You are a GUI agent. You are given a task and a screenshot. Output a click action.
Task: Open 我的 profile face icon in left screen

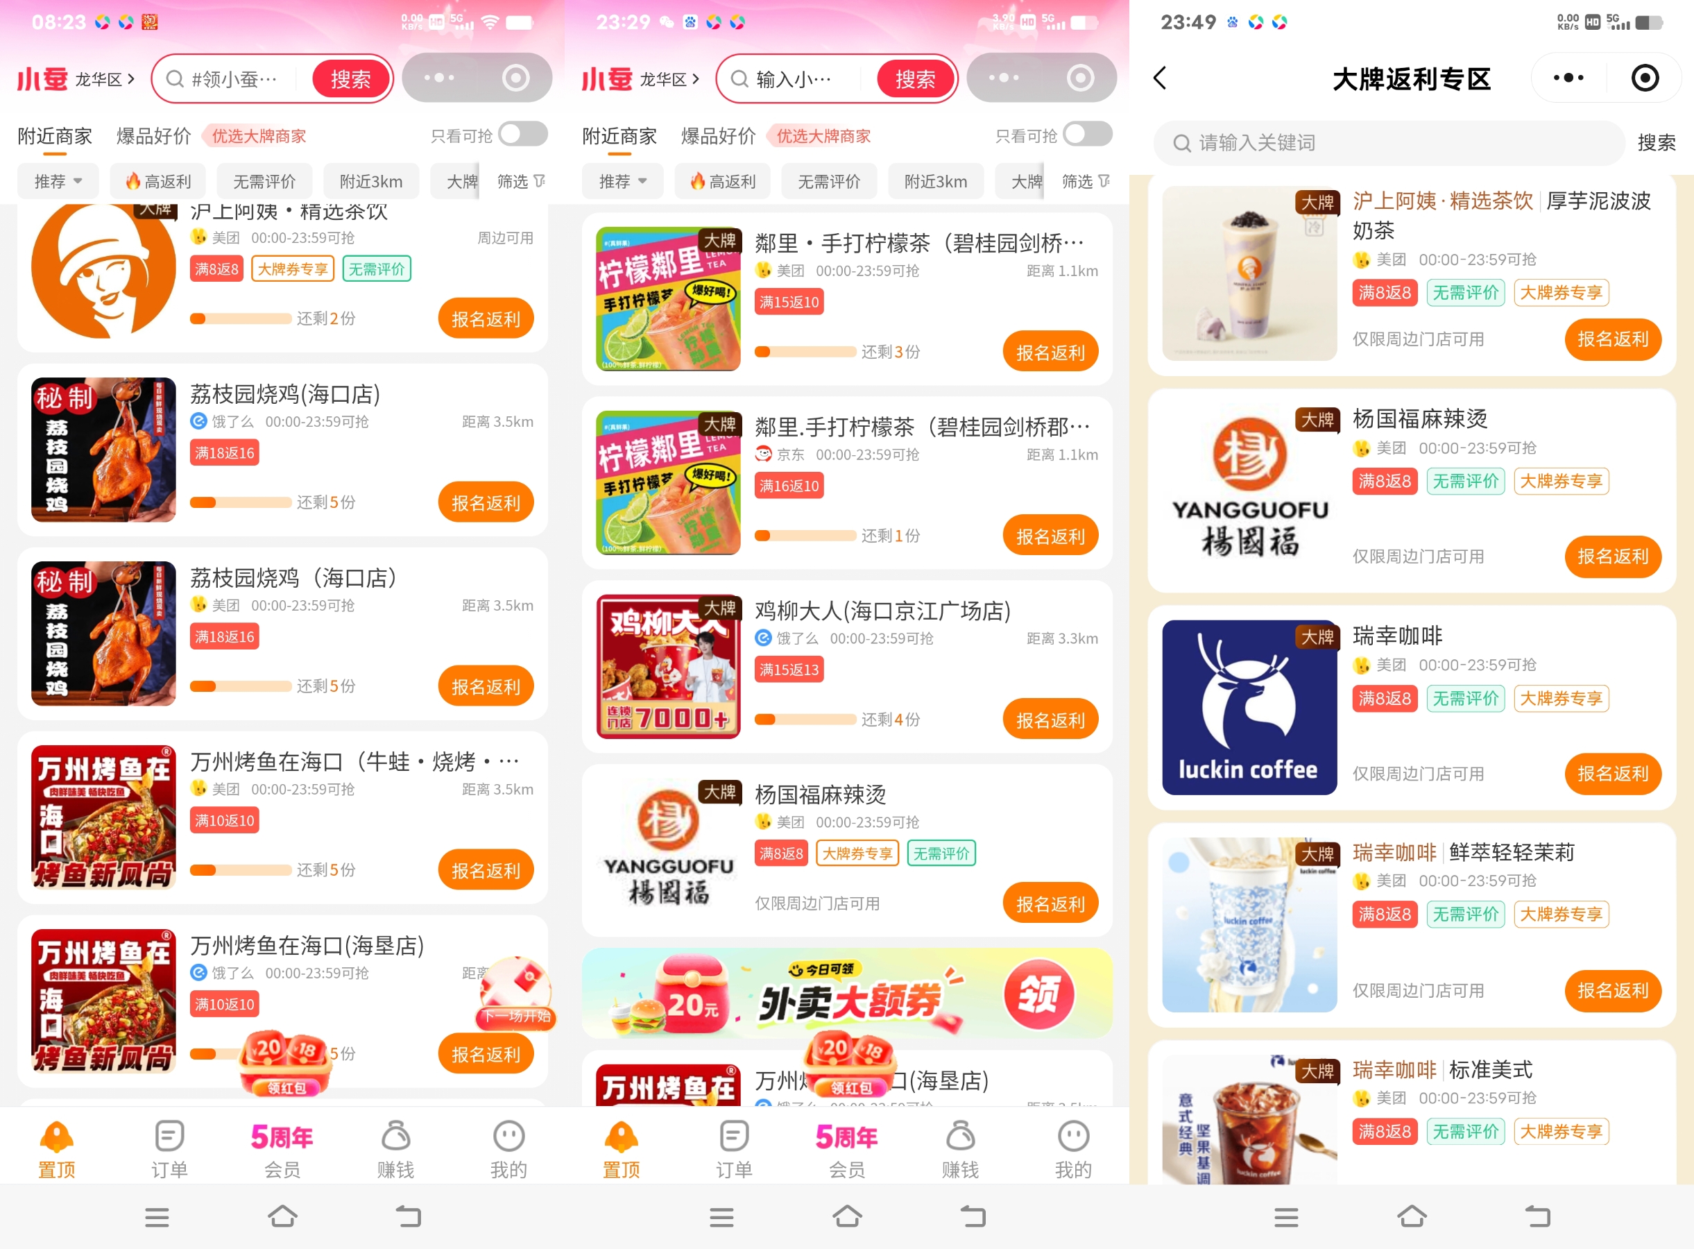tap(508, 1148)
